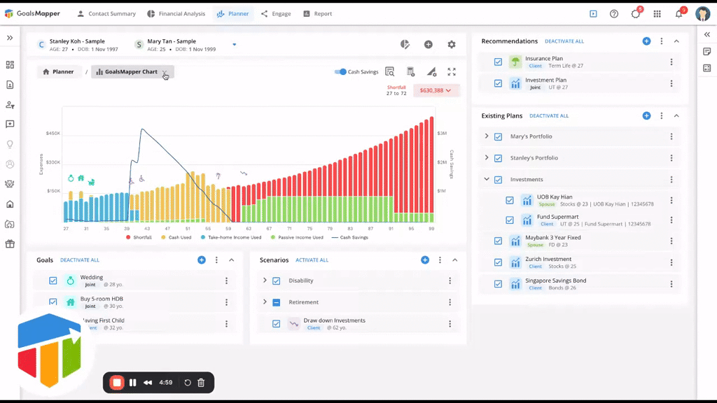Image resolution: width=717 pixels, height=403 pixels.
Task: Add a new existing plan
Action: click(646, 115)
